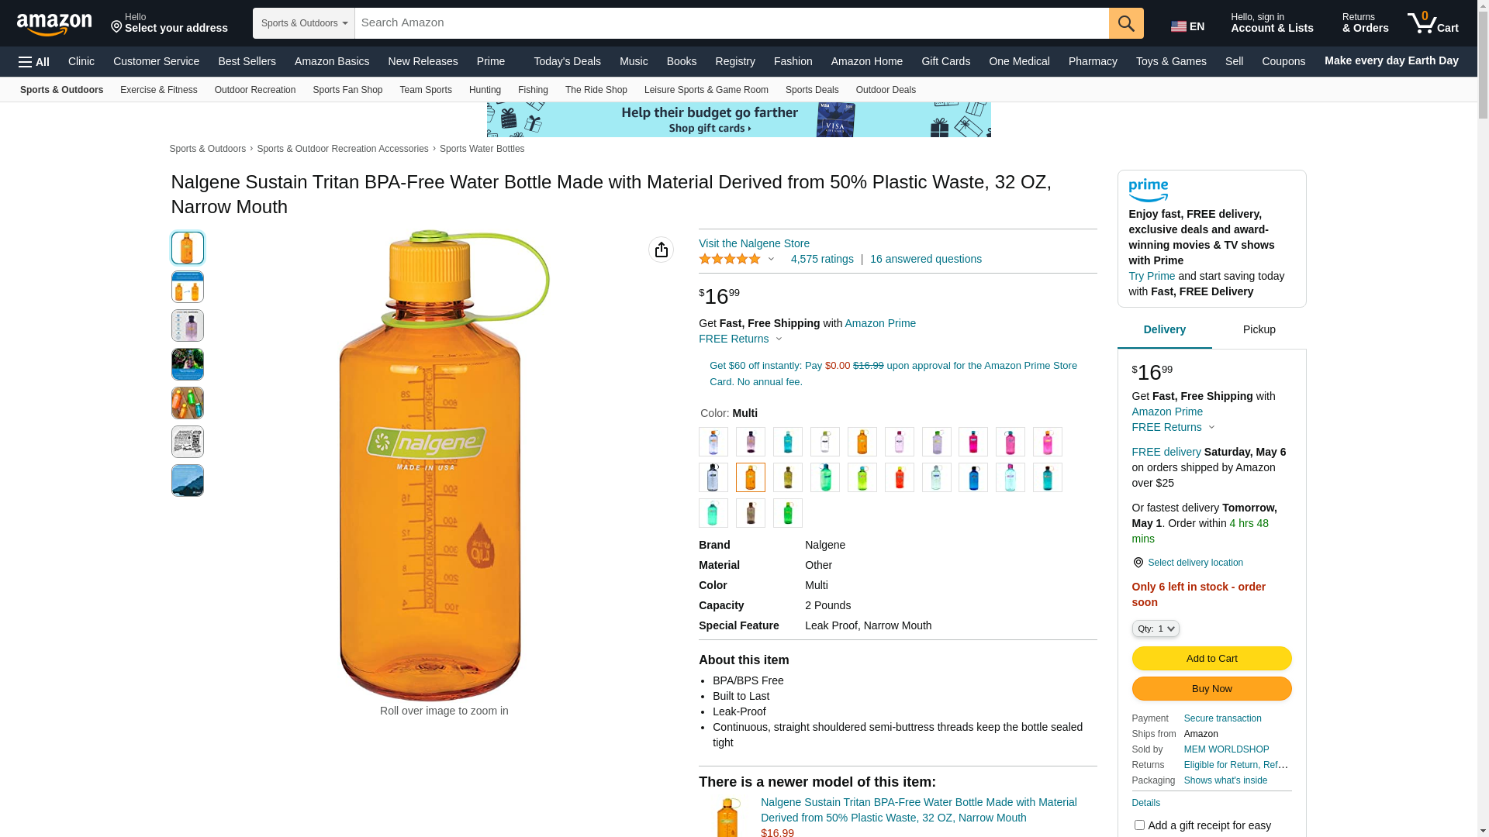Select the Delivery tab
Image resolution: width=1489 pixels, height=837 pixels.
pyautogui.click(x=1164, y=329)
